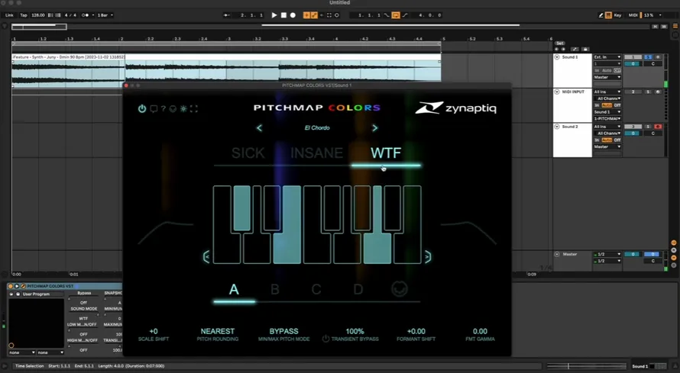Click the Set locator button
Image resolution: width=680 pixels, height=373 pixels.
pyautogui.click(x=560, y=43)
